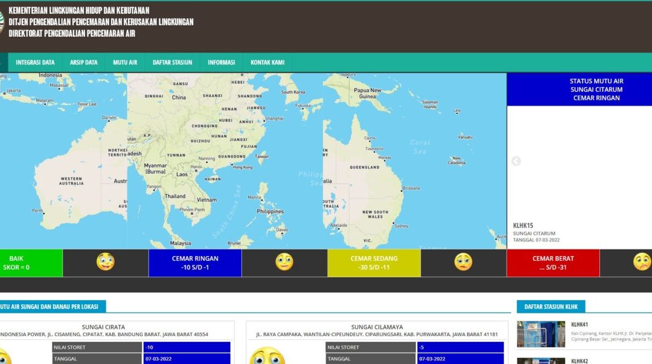The height and width of the screenshot is (364, 652).
Task: Open the Integrasi Data menu
Action: (35, 62)
